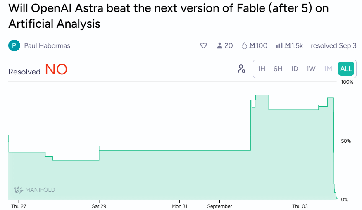Open user position search icon
This screenshot has height=210, width=362.
[x=241, y=69]
